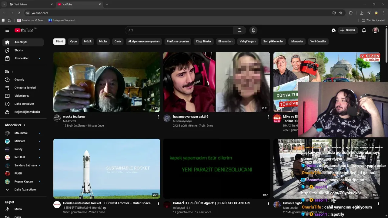
Task: Play the Honda Sustainable Rocket thumbnail
Action: [x=107, y=169]
